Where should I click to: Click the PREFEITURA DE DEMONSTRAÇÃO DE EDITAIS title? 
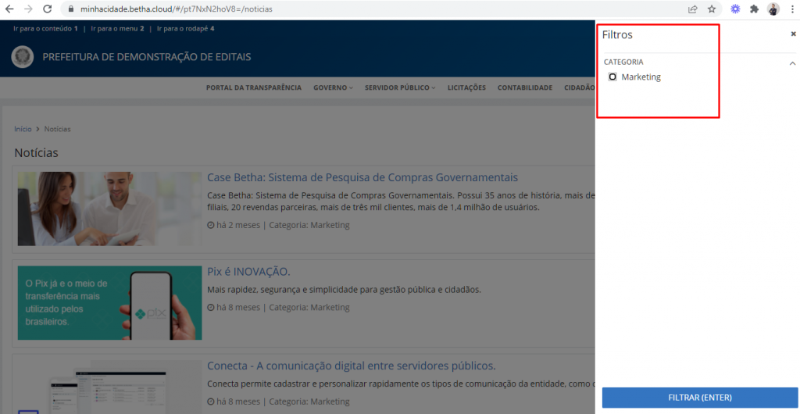point(147,57)
